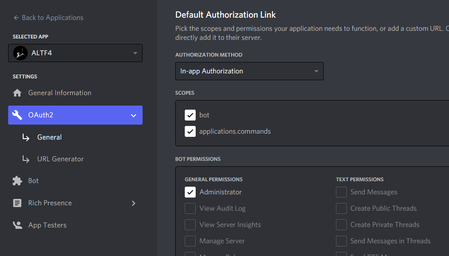Open the ALTF4 selected app dropdown

[x=75, y=53]
